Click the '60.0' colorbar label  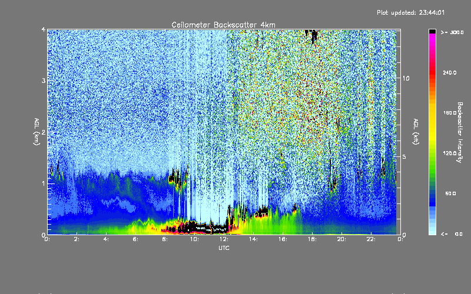click(x=450, y=193)
